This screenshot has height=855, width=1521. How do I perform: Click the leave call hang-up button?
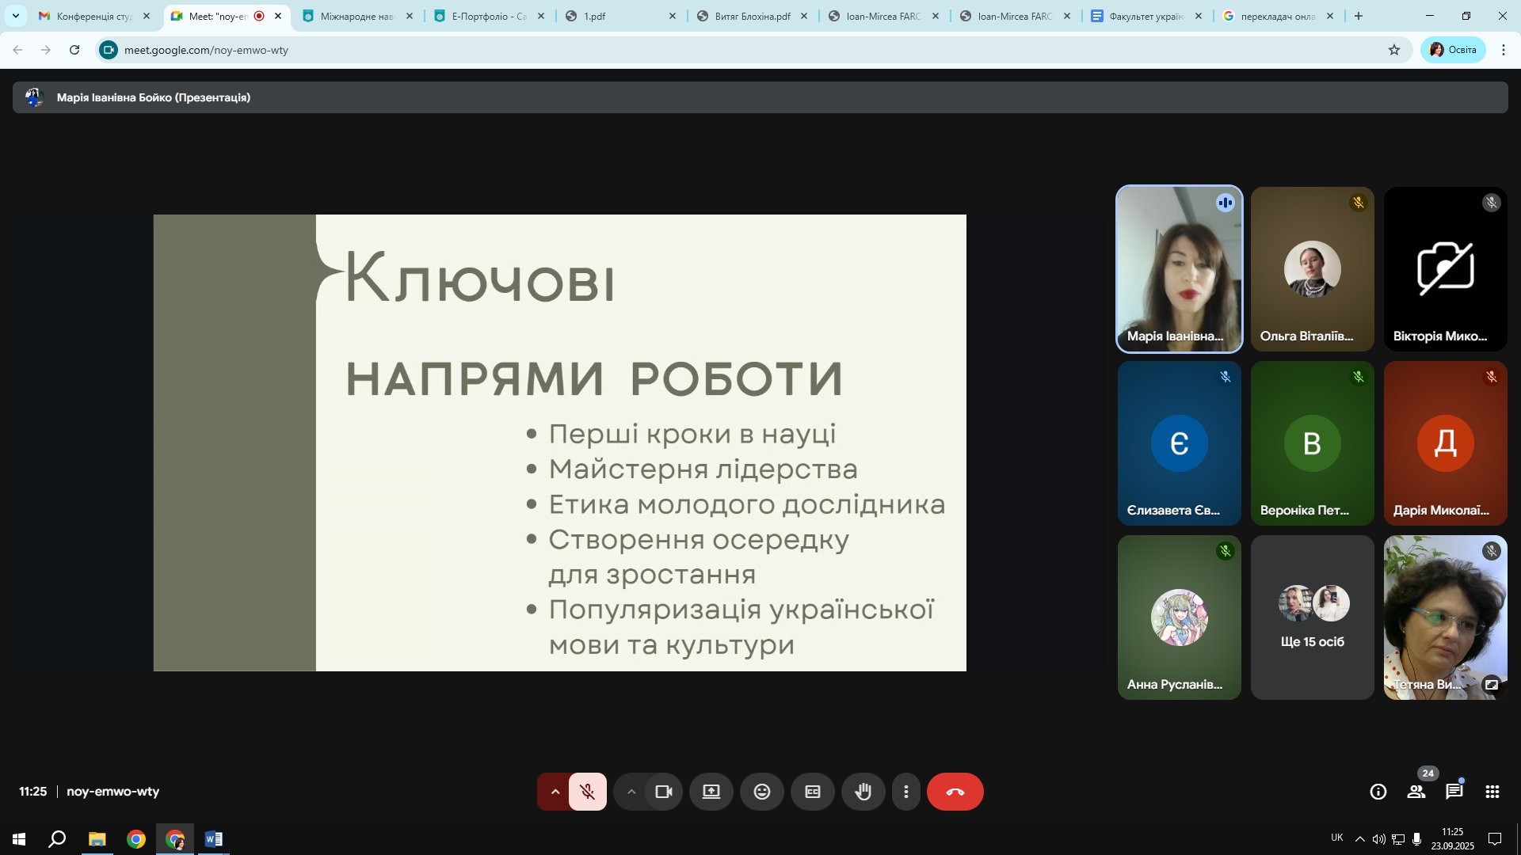click(x=955, y=792)
